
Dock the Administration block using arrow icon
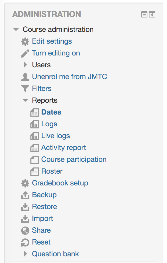click(152, 15)
